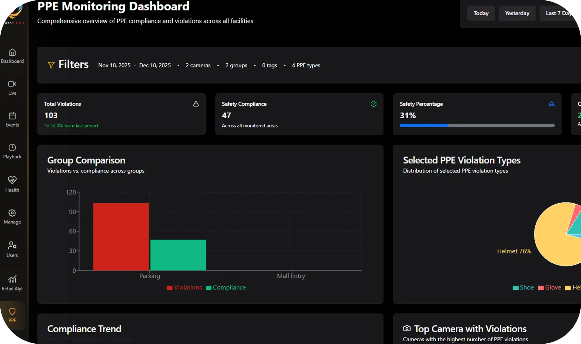Switch to the Yesterday tab

517,13
